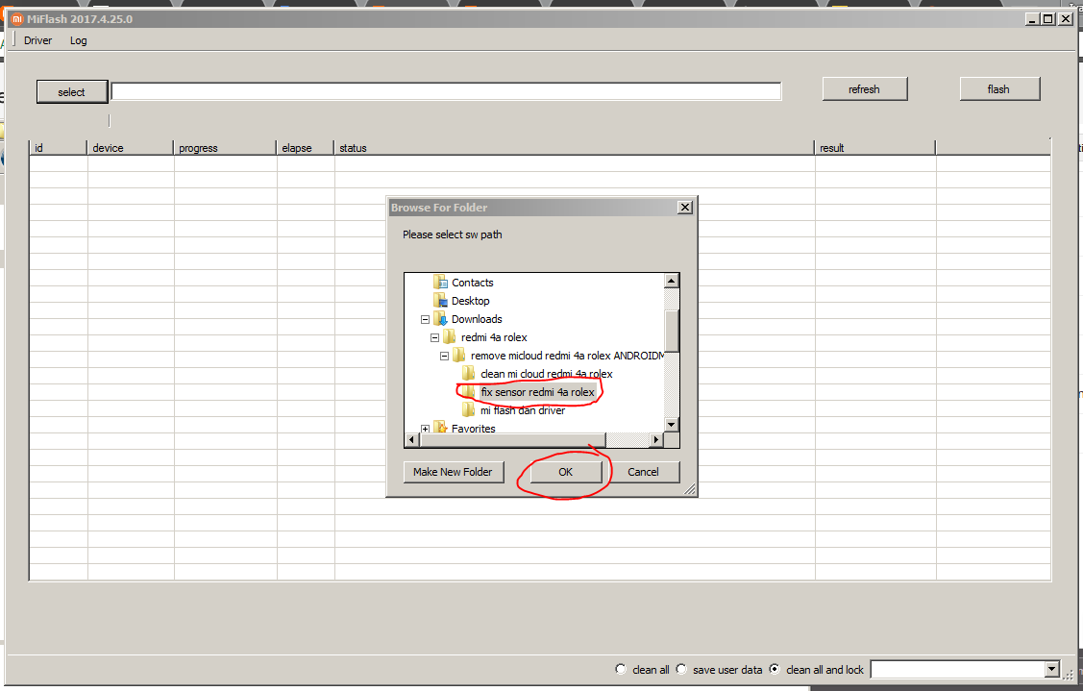Screen dimensions: 1083x691
Task: Select the Favorites folder
Action: [x=473, y=429]
